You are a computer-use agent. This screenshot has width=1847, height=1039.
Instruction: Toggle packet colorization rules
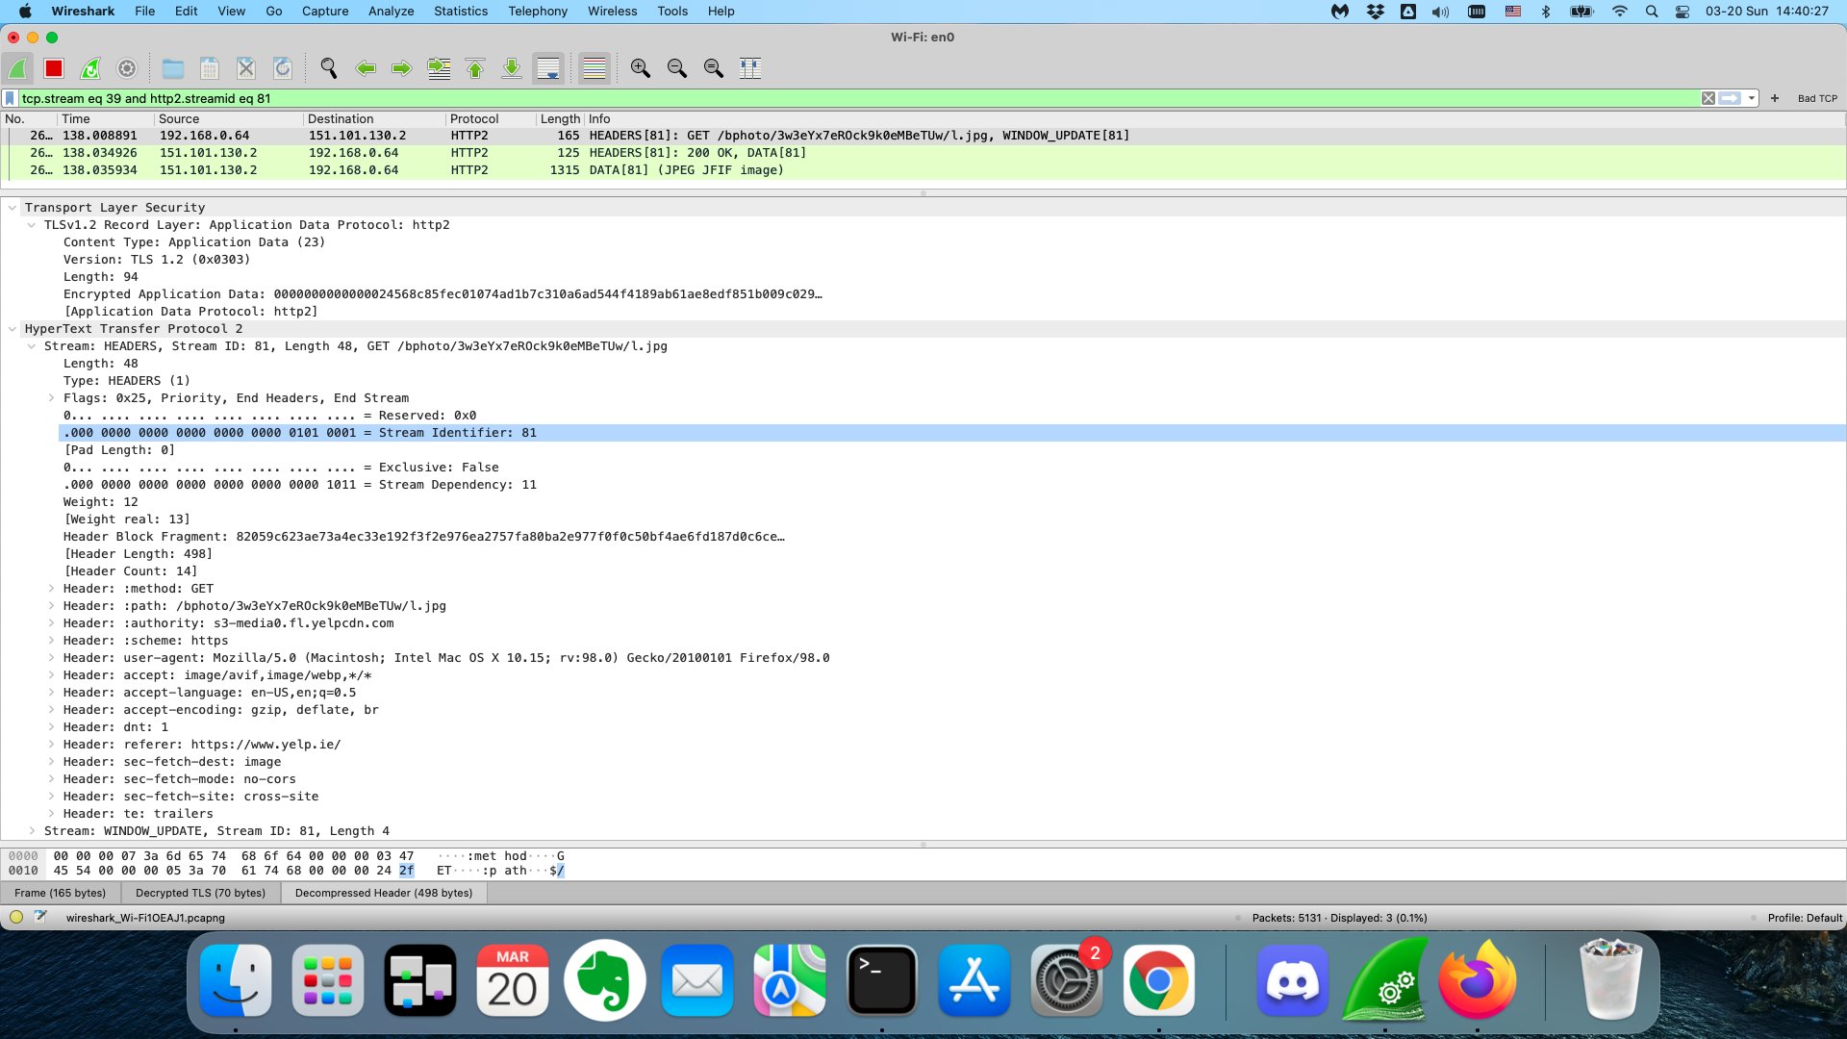click(x=595, y=68)
